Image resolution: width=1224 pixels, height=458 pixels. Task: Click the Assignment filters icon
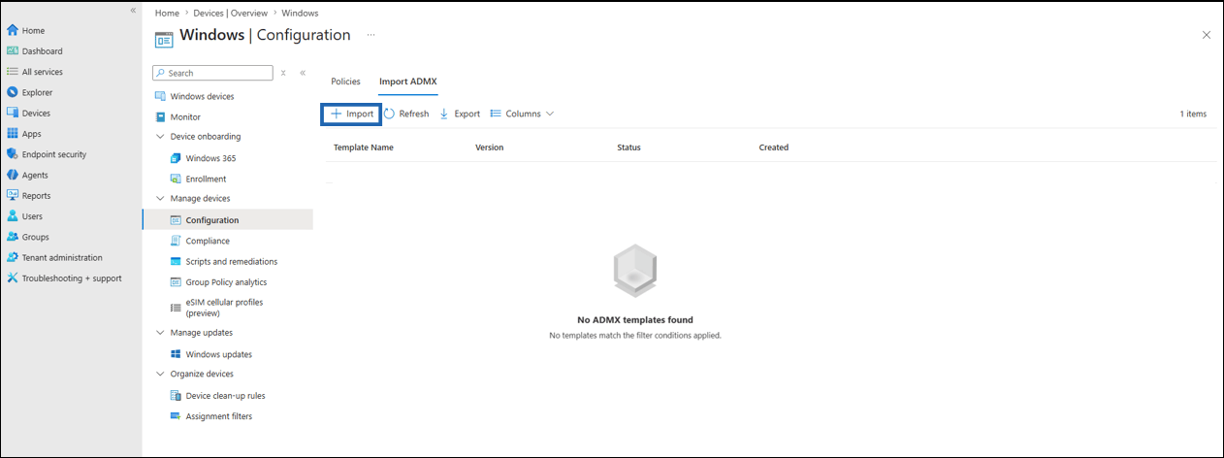(176, 416)
